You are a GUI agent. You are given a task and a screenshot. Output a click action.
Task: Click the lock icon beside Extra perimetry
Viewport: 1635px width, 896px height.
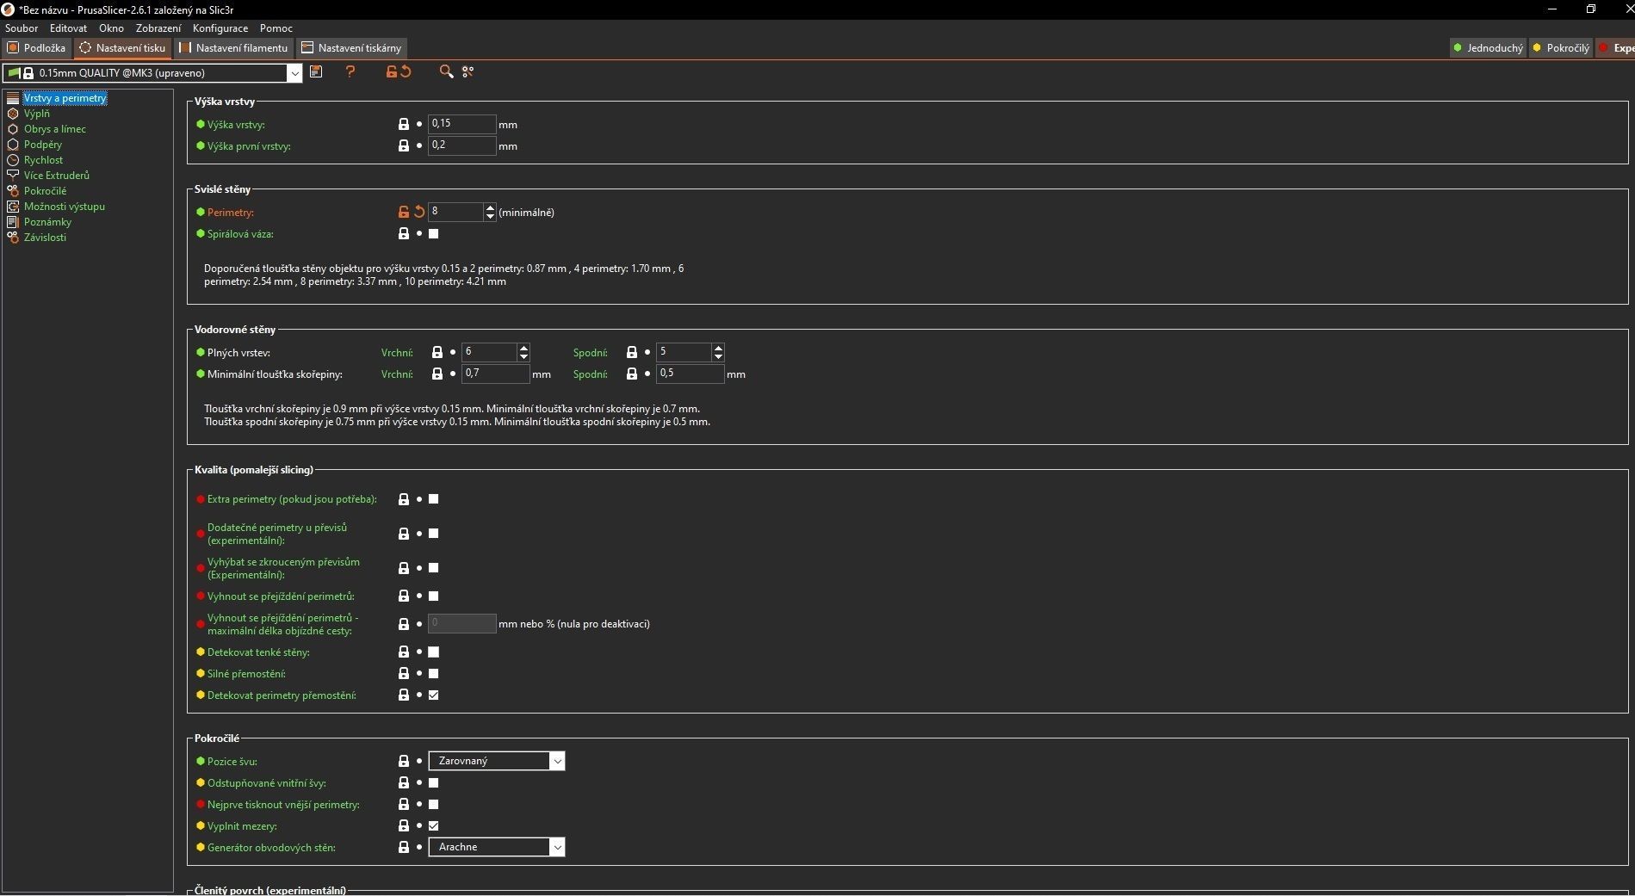click(403, 499)
